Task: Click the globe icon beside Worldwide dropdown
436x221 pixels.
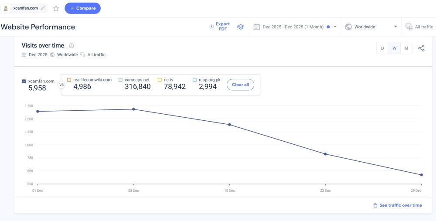Action: 348,27
